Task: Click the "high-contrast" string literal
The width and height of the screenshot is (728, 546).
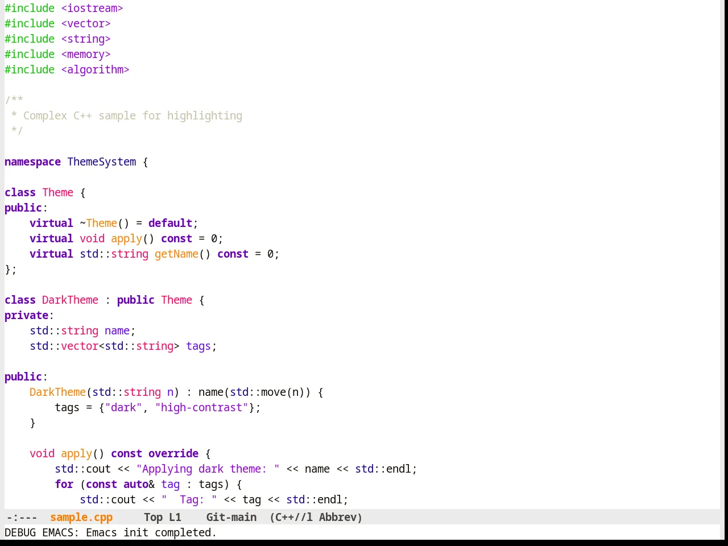Action: coord(202,407)
